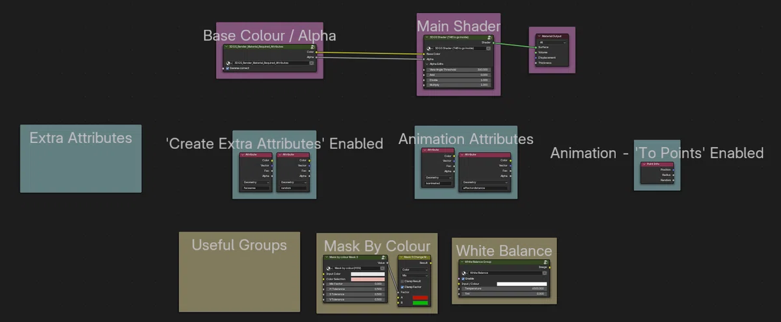The width and height of the screenshot is (781, 322).
Task: Toggle the Gamma correct checkbox
Action: click(228, 68)
